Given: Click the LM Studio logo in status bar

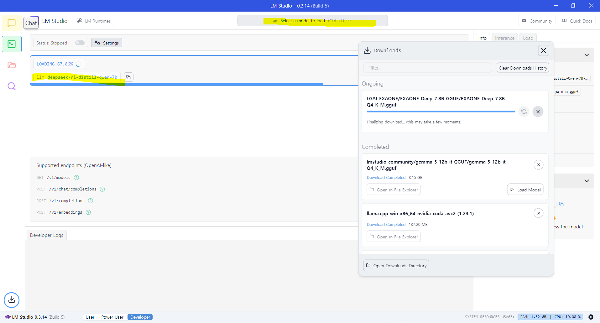Looking at the screenshot, I should click(8, 317).
